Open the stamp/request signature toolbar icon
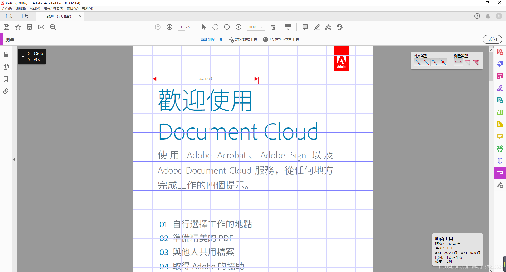Image resolution: width=506 pixels, height=272 pixels. (x=340, y=27)
